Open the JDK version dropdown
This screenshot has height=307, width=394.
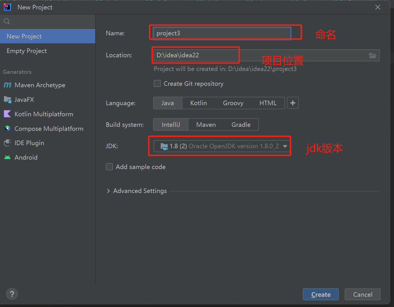click(x=285, y=146)
